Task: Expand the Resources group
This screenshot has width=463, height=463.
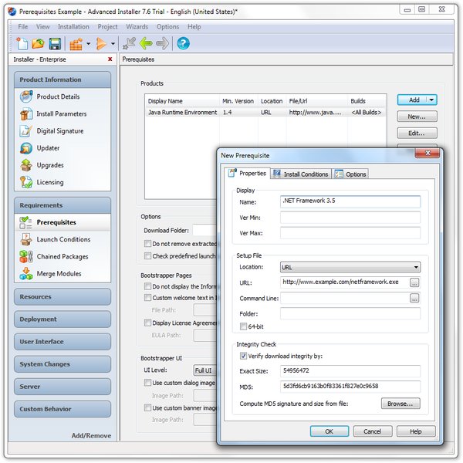Action: 63,297
